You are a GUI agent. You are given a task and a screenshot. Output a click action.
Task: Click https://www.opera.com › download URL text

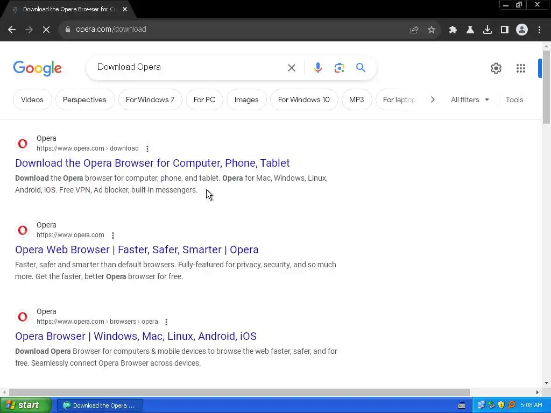tap(88, 148)
